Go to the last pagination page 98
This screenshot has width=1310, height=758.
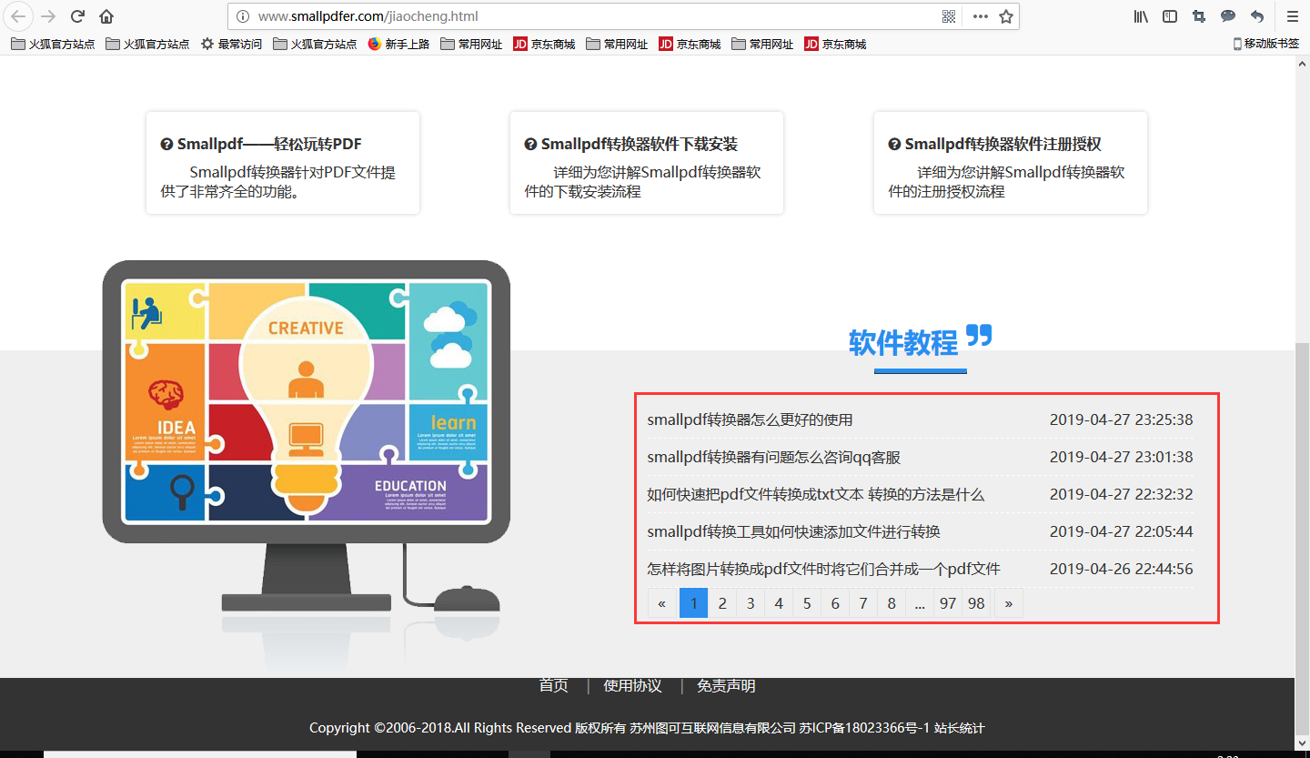click(x=977, y=603)
